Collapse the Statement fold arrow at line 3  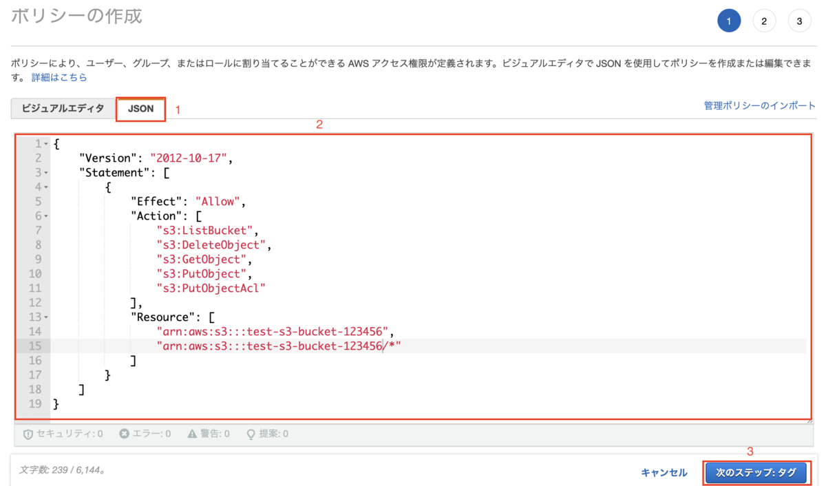(46, 173)
